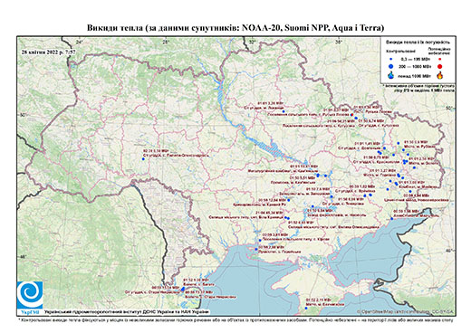Click the 200 — 1000 MW legend label
This screenshot has height=333, width=471.
coord(415,66)
